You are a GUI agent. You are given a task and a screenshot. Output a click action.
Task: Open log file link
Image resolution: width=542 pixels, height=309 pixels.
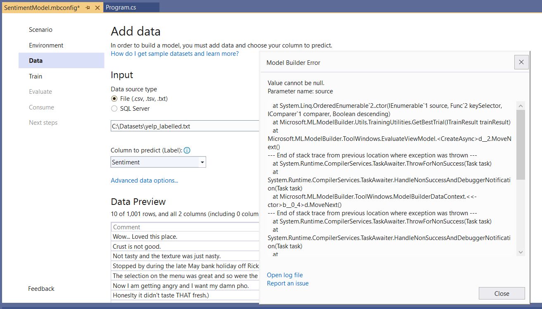pos(285,275)
